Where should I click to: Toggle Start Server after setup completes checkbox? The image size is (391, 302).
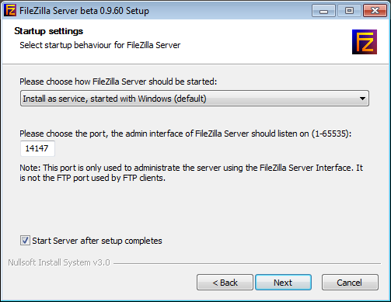click(25, 241)
